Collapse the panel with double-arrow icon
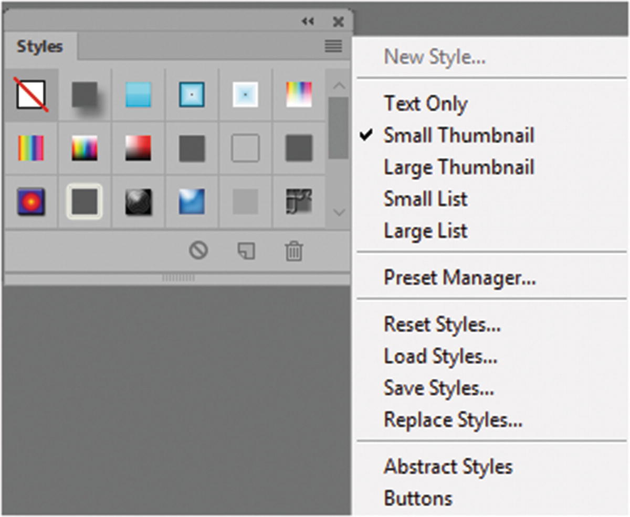The width and height of the screenshot is (630, 517). (x=308, y=21)
